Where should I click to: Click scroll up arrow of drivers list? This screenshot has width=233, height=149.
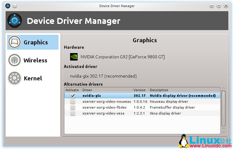[x=223, y=89]
